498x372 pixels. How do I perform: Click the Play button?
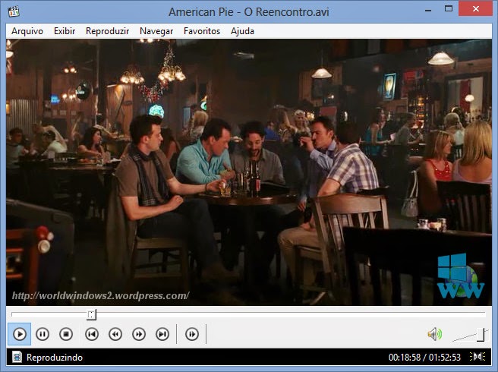[x=20, y=334]
